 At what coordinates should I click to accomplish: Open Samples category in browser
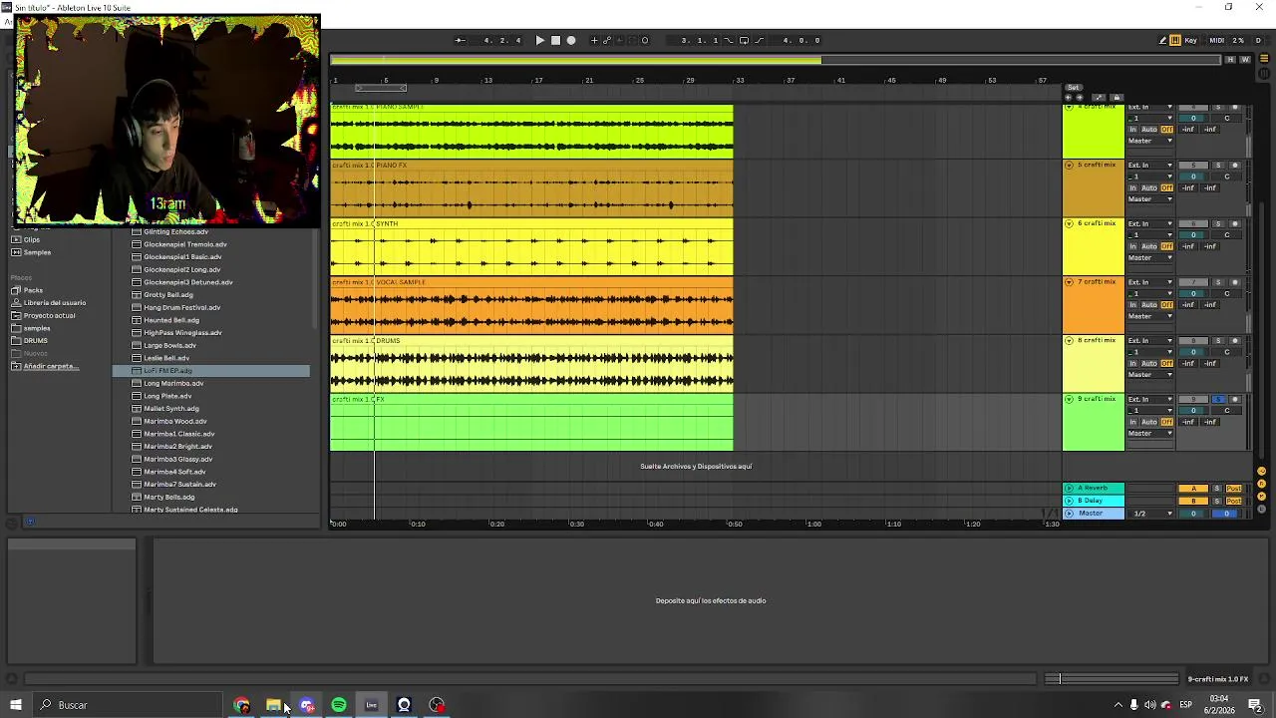37,252
